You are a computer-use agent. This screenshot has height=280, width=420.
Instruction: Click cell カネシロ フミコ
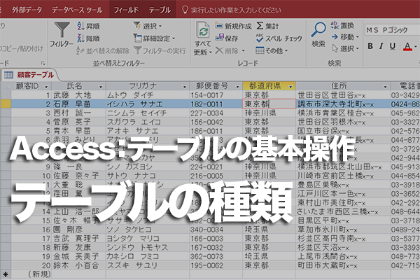click(148, 256)
